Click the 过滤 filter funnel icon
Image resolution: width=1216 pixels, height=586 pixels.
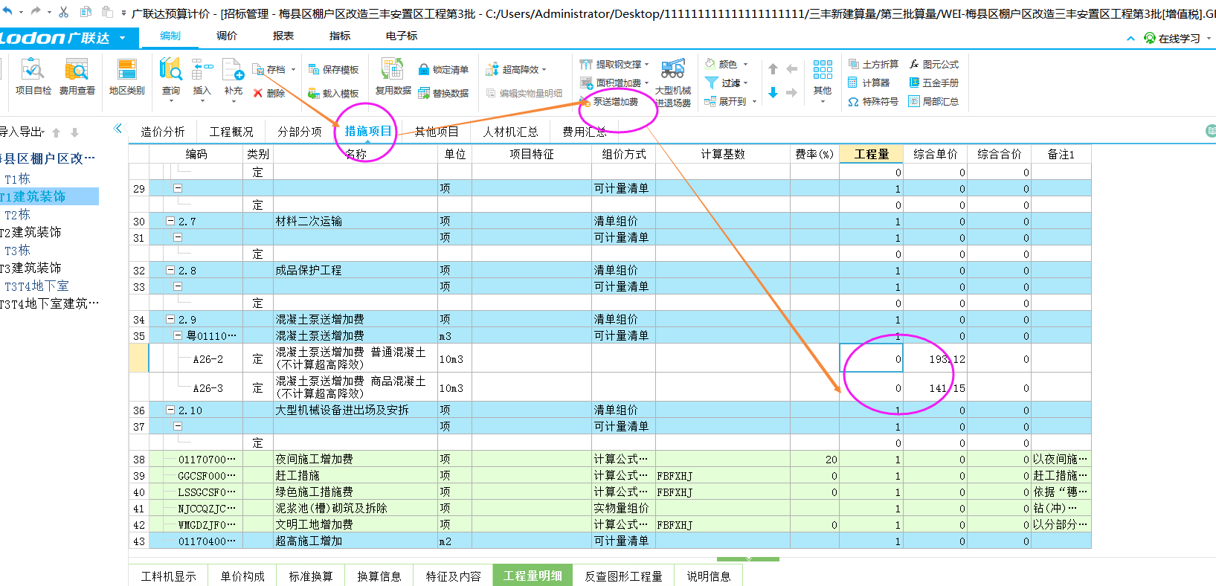tap(712, 83)
